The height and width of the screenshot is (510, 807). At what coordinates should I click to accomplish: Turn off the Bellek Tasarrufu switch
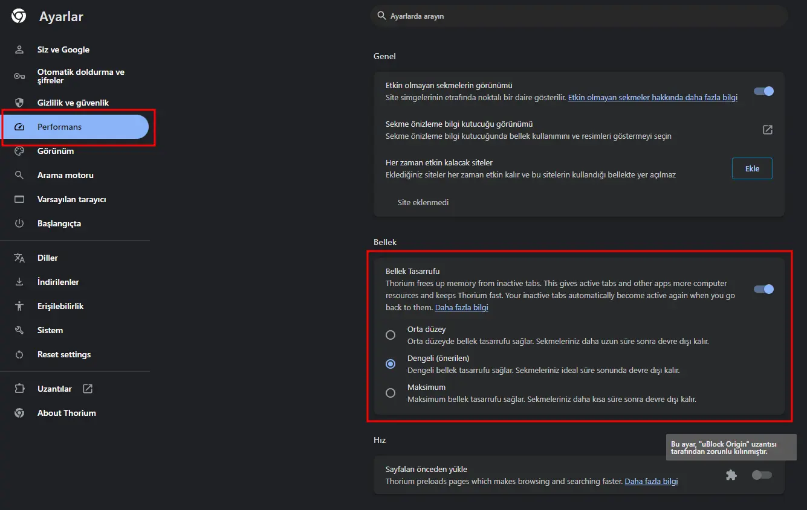click(x=763, y=289)
